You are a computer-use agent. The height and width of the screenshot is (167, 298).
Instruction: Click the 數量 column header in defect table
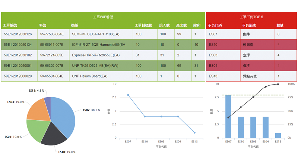tap(280, 25)
